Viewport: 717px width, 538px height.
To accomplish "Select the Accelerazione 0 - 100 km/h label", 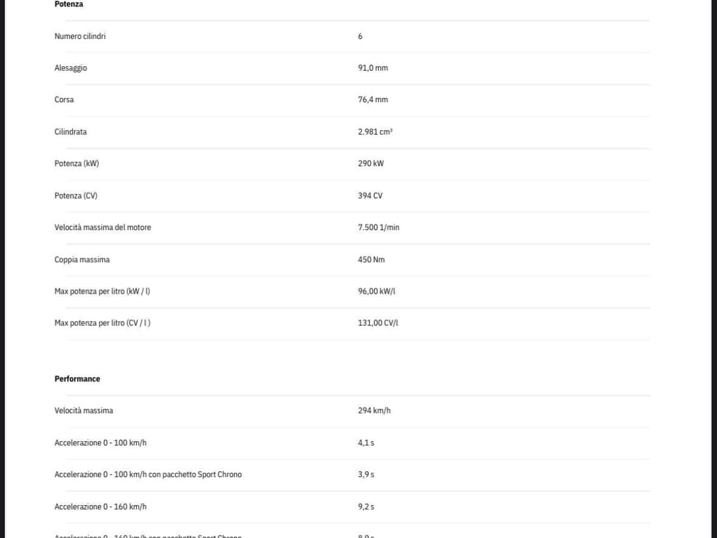I will pos(100,443).
